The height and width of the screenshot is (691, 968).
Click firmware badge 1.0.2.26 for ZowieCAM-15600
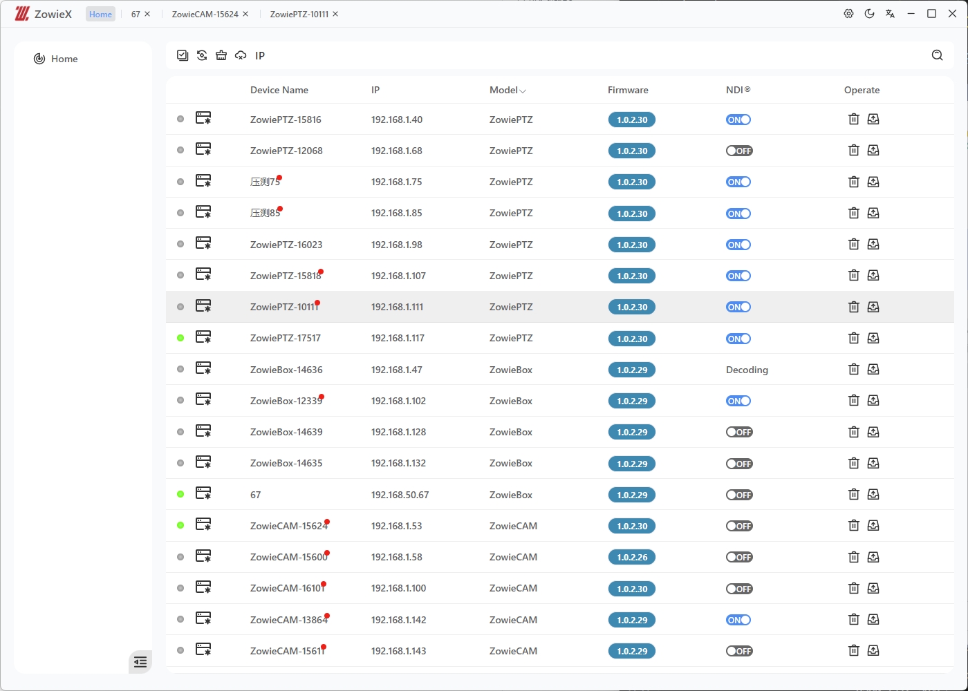tap(632, 558)
